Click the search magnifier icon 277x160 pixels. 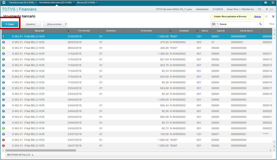pyautogui.click(x=261, y=24)
